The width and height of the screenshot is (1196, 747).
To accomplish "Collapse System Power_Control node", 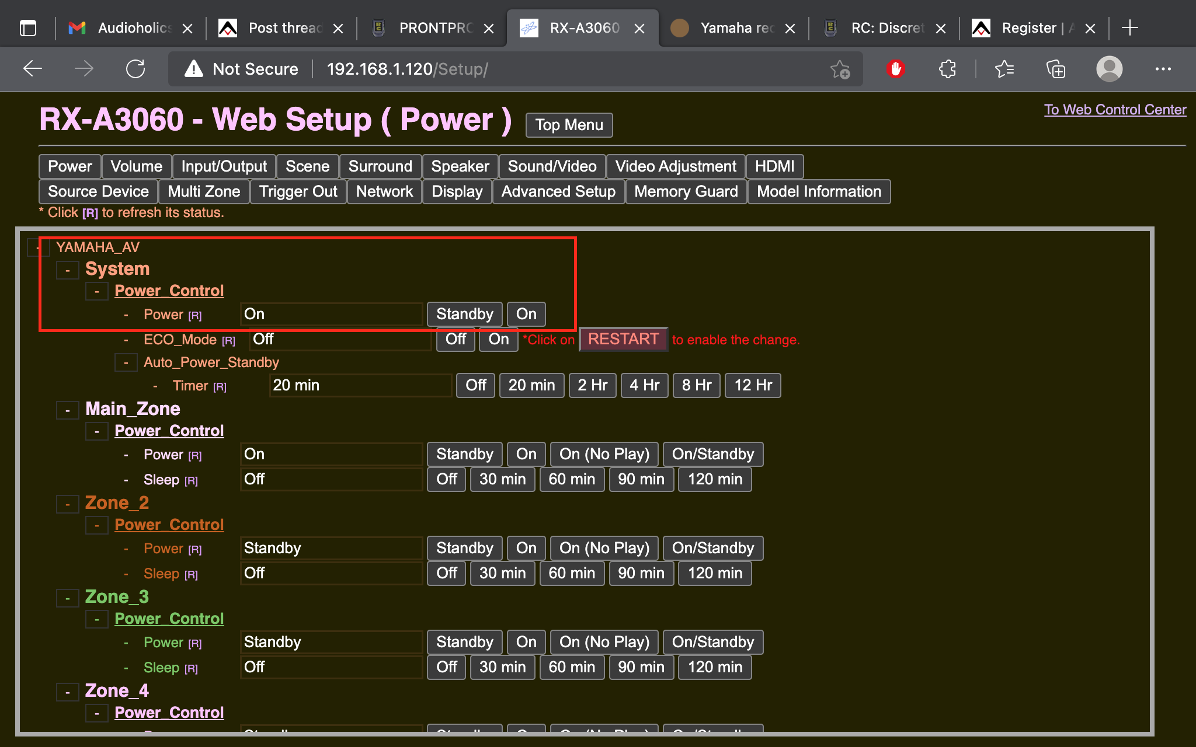I will 97,291.
